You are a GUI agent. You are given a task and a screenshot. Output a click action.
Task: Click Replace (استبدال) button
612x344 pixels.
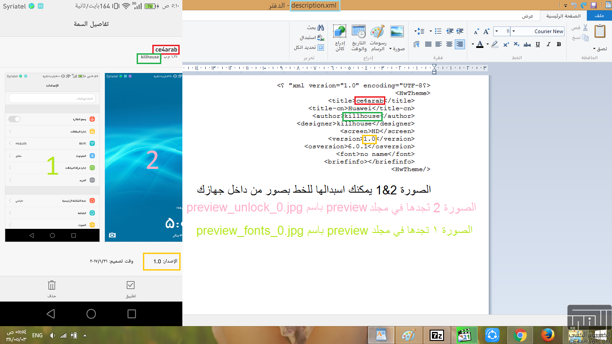pyautogui.click(x=312, y=38)
